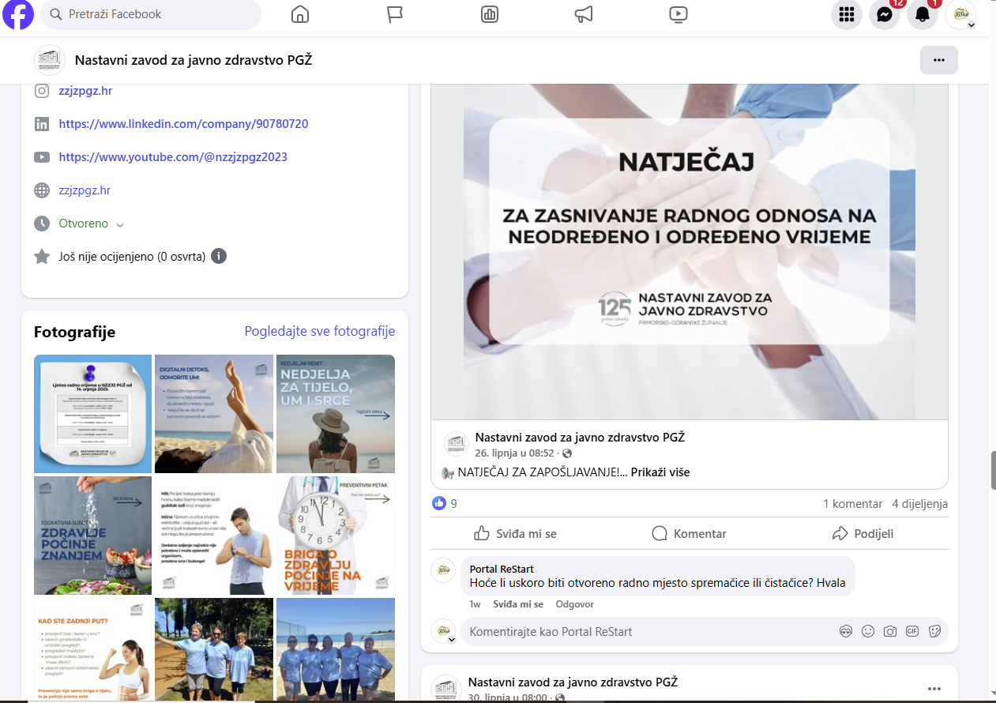Click Pogledajte sve fotografije link
The height and width of the screenshot is (703, 996).
[319, 332]
